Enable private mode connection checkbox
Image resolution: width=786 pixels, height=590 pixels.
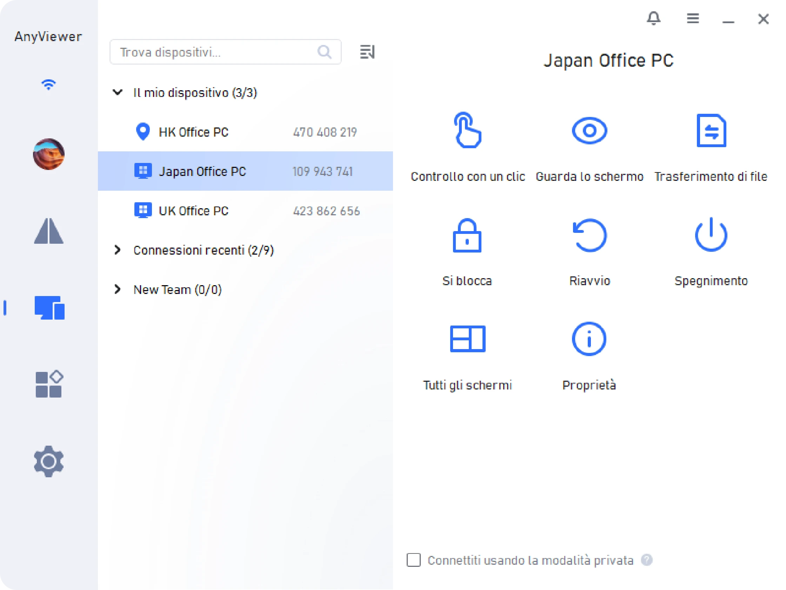click(414, 560)
